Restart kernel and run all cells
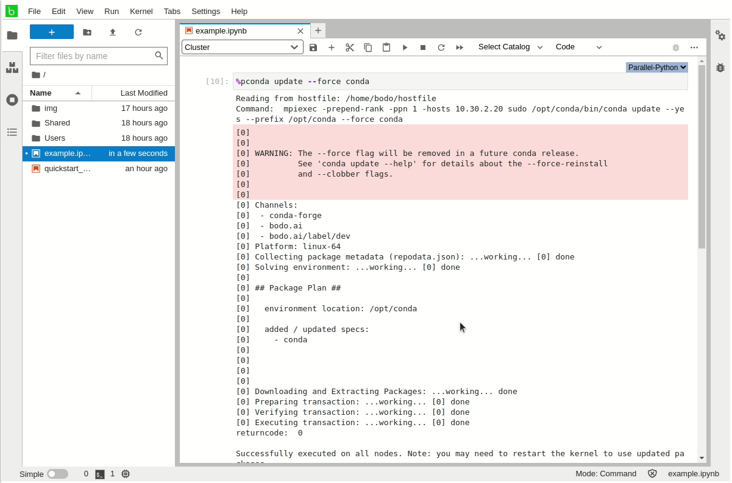Screen dimensions: 732x483 (x=460, y=48)
